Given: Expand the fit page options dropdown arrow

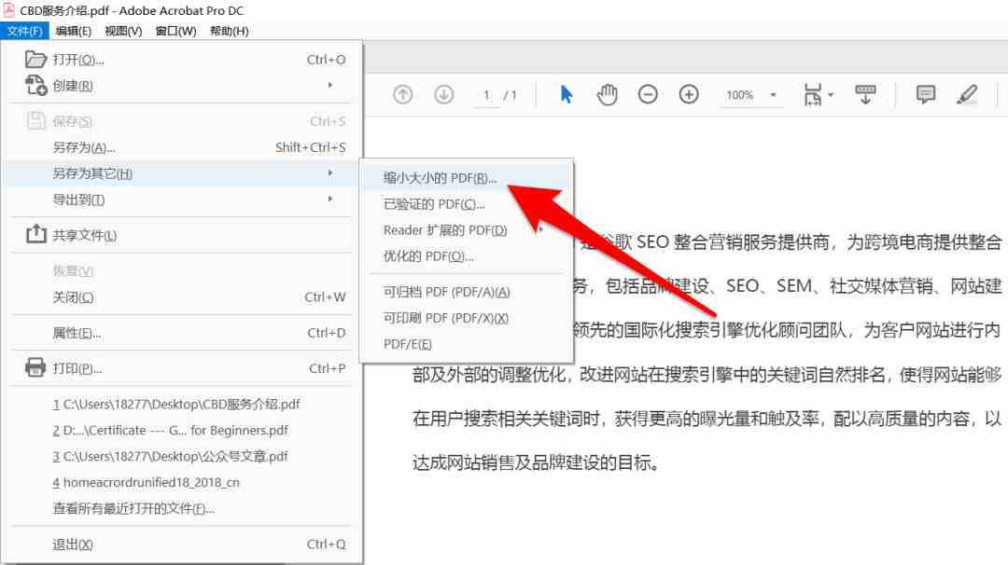Looking at the screenshot, I should pos(831,95).
